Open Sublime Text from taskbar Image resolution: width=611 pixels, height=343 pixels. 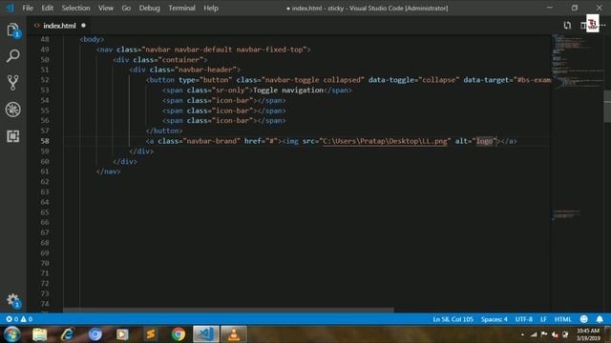click(151, 334)
